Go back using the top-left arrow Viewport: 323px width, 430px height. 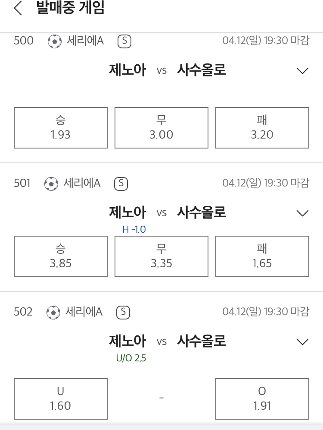[x=18, y=8]
